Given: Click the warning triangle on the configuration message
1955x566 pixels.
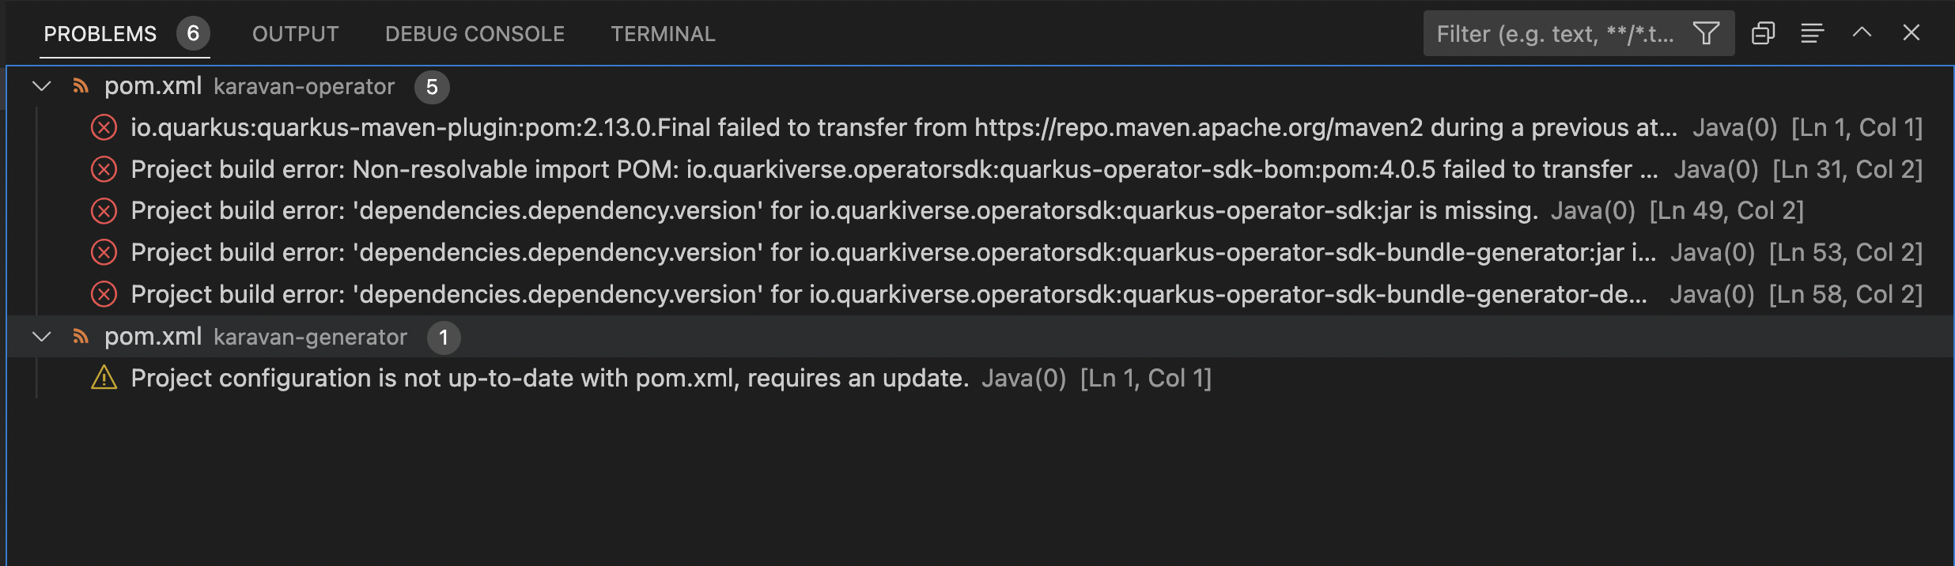Looking at the screenshot, I should click(104, 378).
